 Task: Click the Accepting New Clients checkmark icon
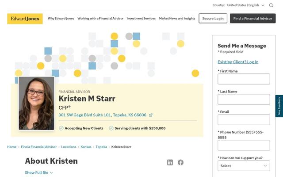click(61, 128)
